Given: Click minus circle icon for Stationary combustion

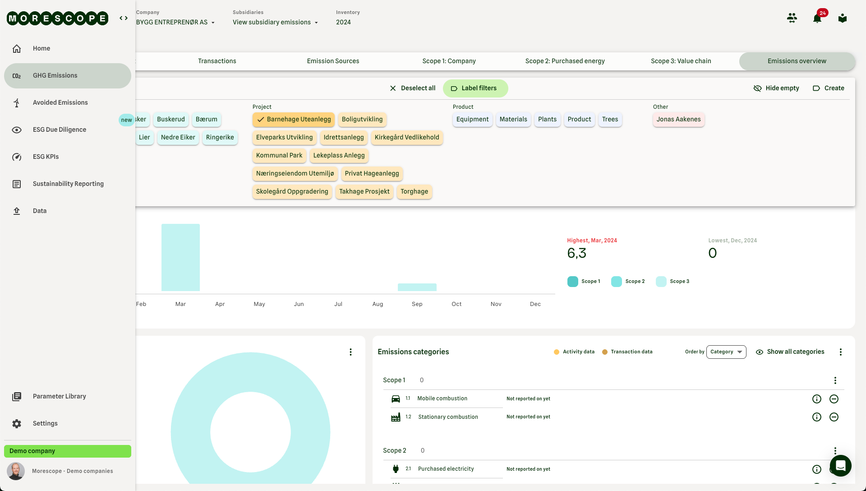Looking at the screenshot, I should [x=834, y=417].
